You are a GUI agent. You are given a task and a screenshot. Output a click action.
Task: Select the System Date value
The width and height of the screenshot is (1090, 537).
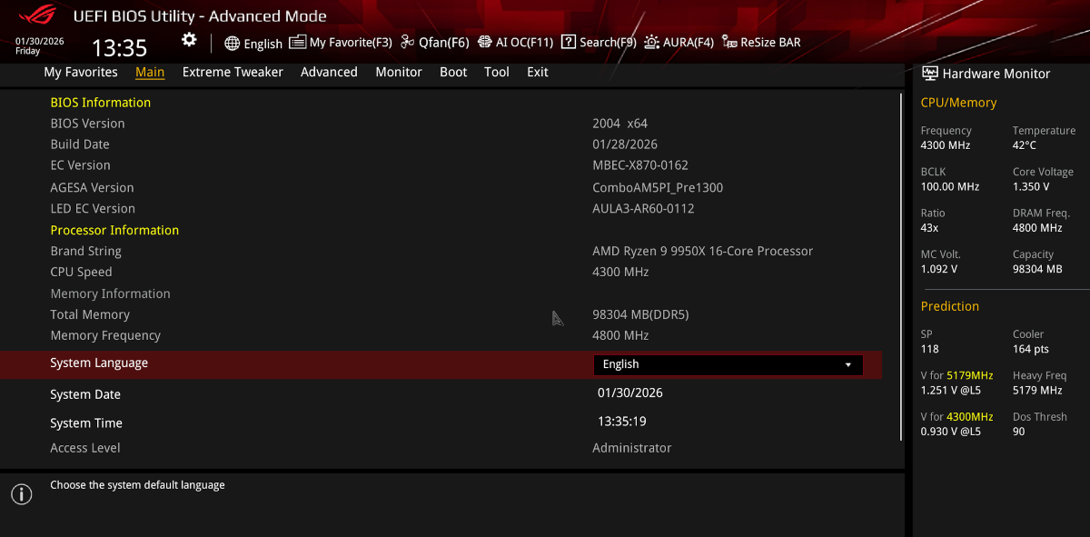pos(630,393)
